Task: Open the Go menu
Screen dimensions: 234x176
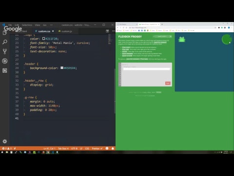Action: click(x=45, y=25)
